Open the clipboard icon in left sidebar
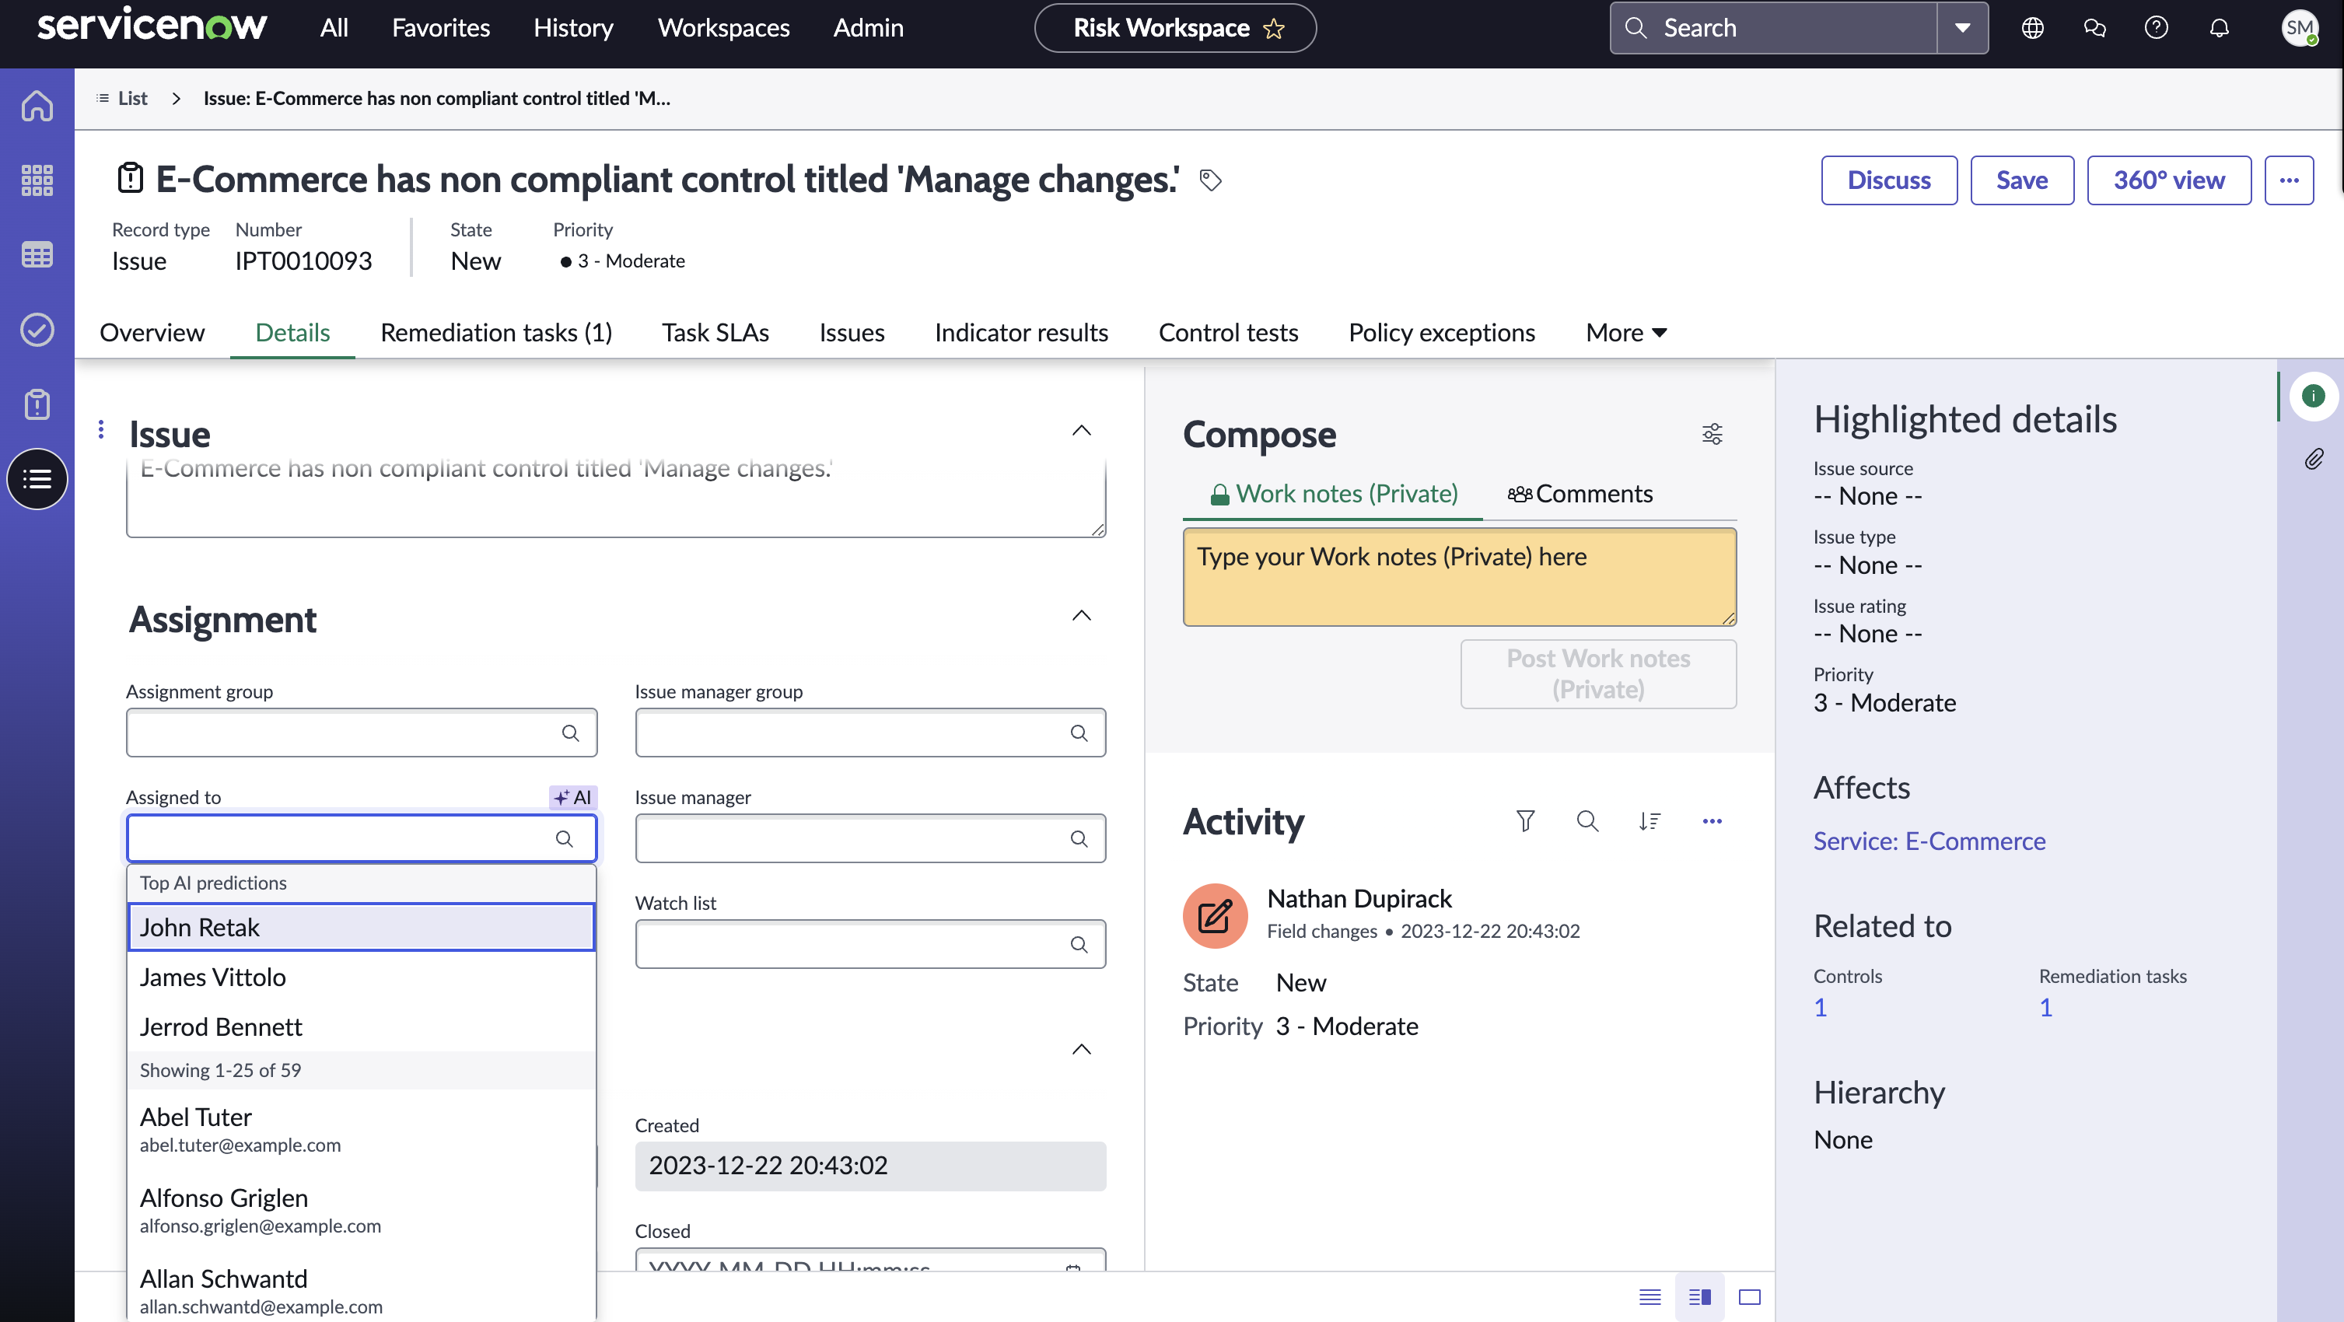Image resolution: width=2344 pixels, height=1322 pixels. pos(37,404)
